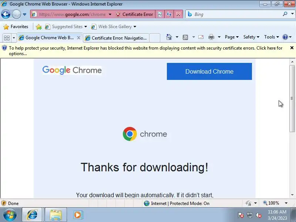Click the status bar security warning shield icon
The image size is (296, 222).
pos(4,203)
